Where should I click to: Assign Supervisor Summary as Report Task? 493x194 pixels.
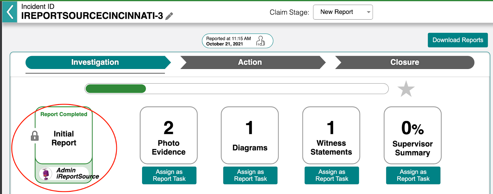click(x=413, y=175)
